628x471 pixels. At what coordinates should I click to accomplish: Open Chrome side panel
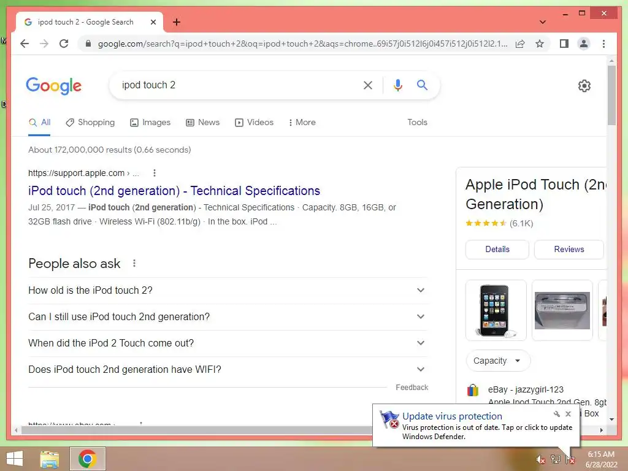[564, 44]
